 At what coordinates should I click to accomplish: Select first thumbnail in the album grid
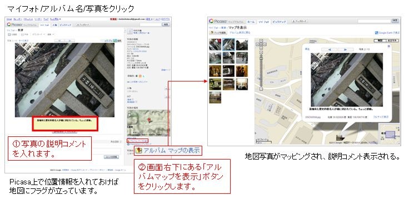click(x=215, y=44)
